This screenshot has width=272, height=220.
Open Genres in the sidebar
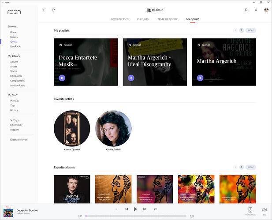coord(14,37)
